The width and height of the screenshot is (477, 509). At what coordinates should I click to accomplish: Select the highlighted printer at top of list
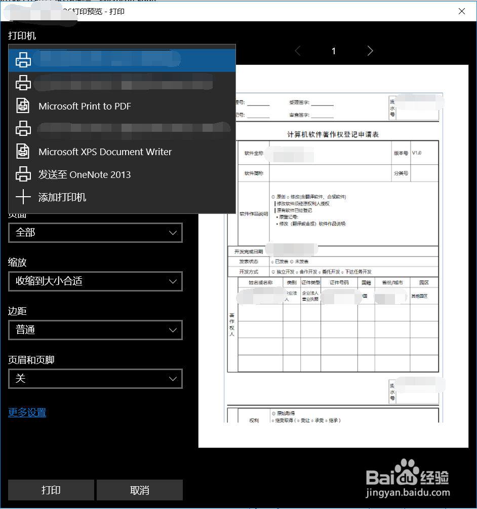click(122, 59)
